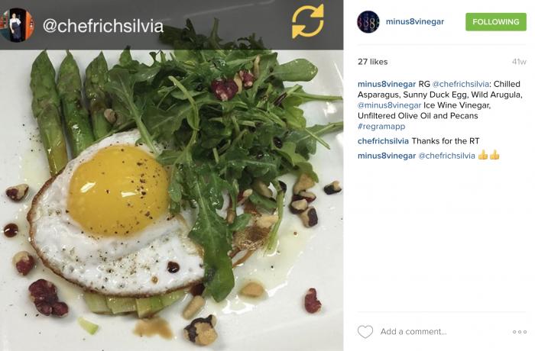
Task: Click the thumbs-up emojis in comment
Action: 488,156
